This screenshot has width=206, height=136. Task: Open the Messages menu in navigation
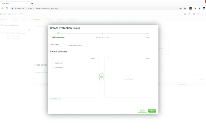(x=72, y=19)
